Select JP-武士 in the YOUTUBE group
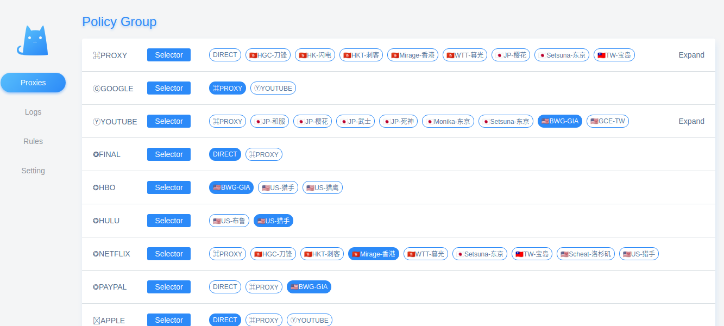Screen dimensions: 724x326 coord(355,121)
